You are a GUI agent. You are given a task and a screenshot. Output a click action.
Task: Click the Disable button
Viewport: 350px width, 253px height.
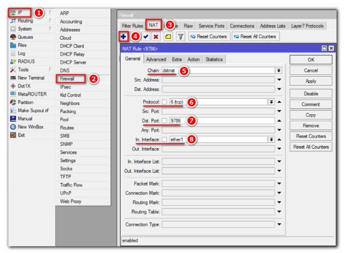point(311,94)
